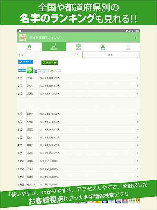The image size is (157, 210).
Task: Open 11位 吉田 row chevron
Action: pos(137,169)
